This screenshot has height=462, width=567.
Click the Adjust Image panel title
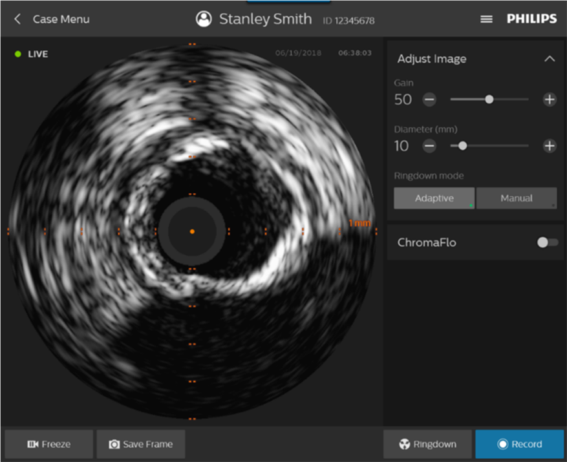tap(432, 59)
